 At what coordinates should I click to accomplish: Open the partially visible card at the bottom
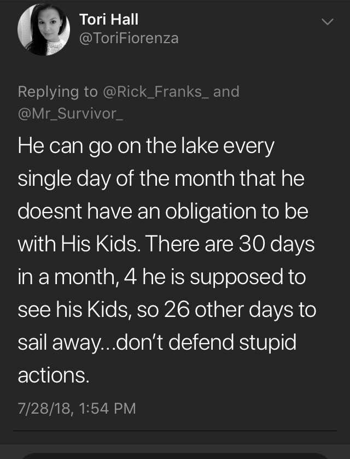click(175, 456)
